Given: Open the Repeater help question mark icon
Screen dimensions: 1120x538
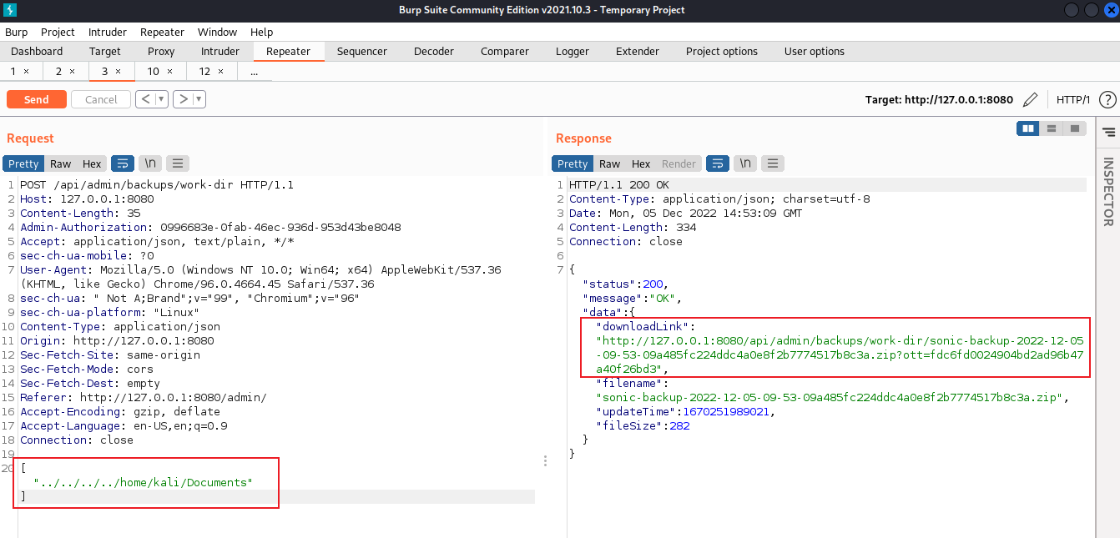Looking at the screenshot, I should coord(1107,99).
